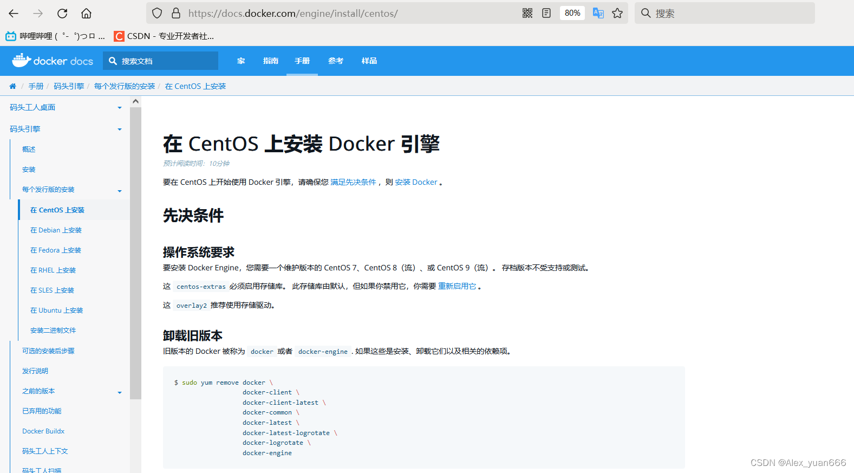Click the home icon in breadcrumb
Image resolution: width=854 pixels, height=473 pixels.
tap(12, 86)
